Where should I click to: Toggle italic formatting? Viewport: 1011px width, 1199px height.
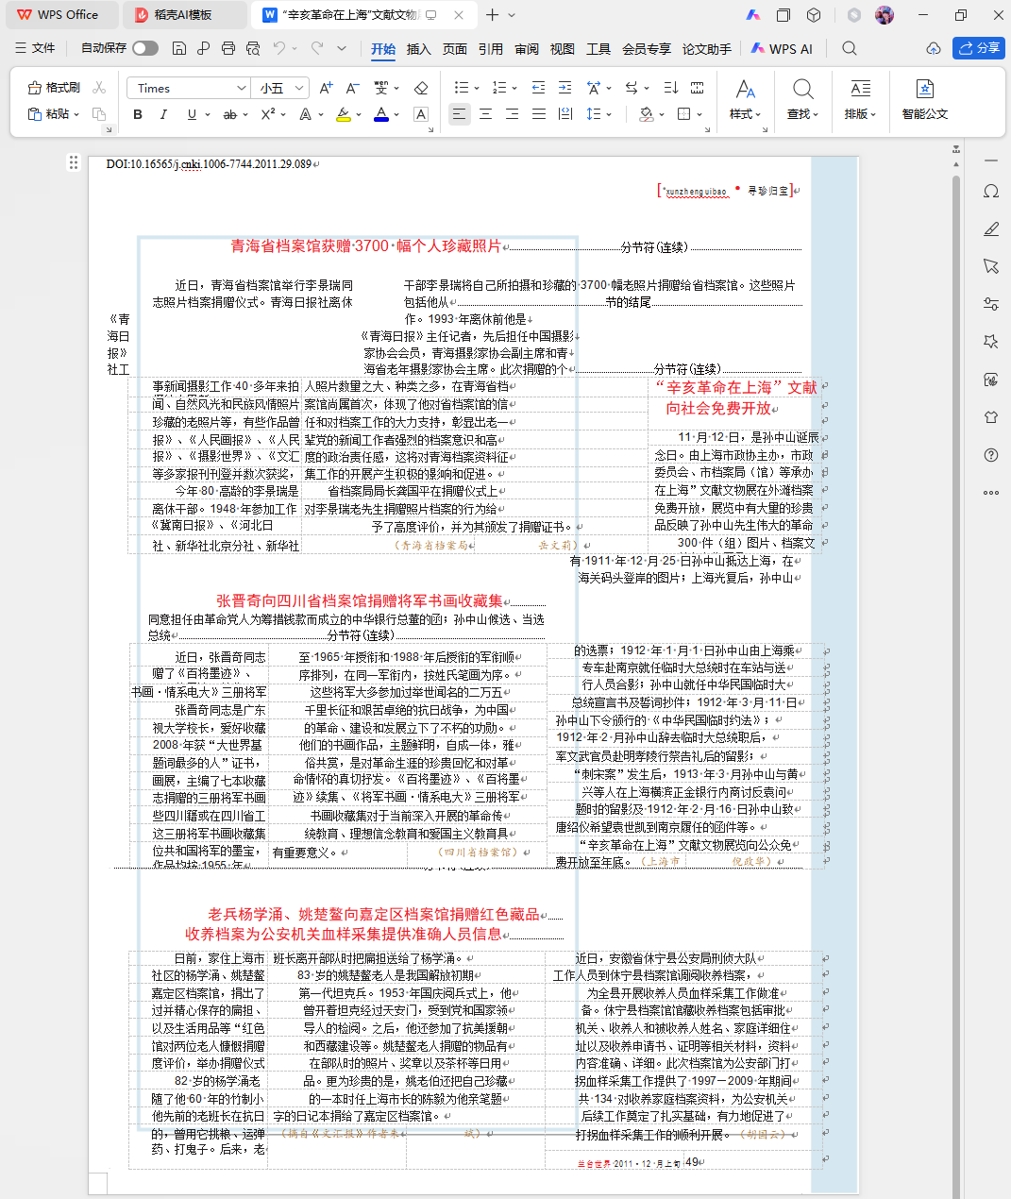(163, 114)
